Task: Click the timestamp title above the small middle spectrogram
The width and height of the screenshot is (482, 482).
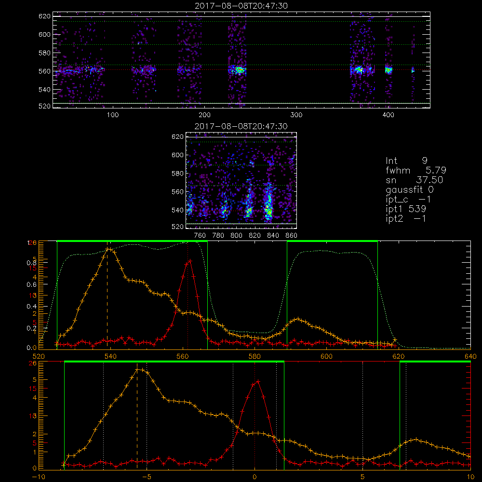Action: tap(241, 126)
